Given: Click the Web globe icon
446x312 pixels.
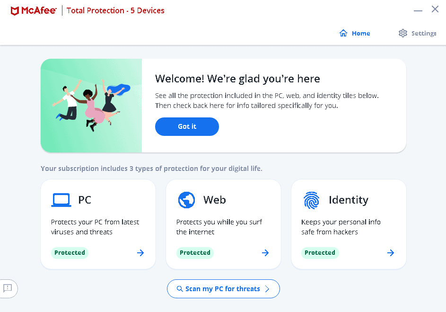Looking at the screenshot, I should tap(186, 200).
